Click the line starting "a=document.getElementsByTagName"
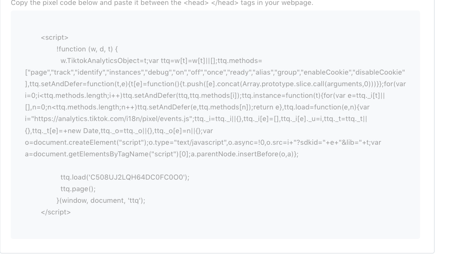Viewport: 449px width, 264px height. [161, 154]
